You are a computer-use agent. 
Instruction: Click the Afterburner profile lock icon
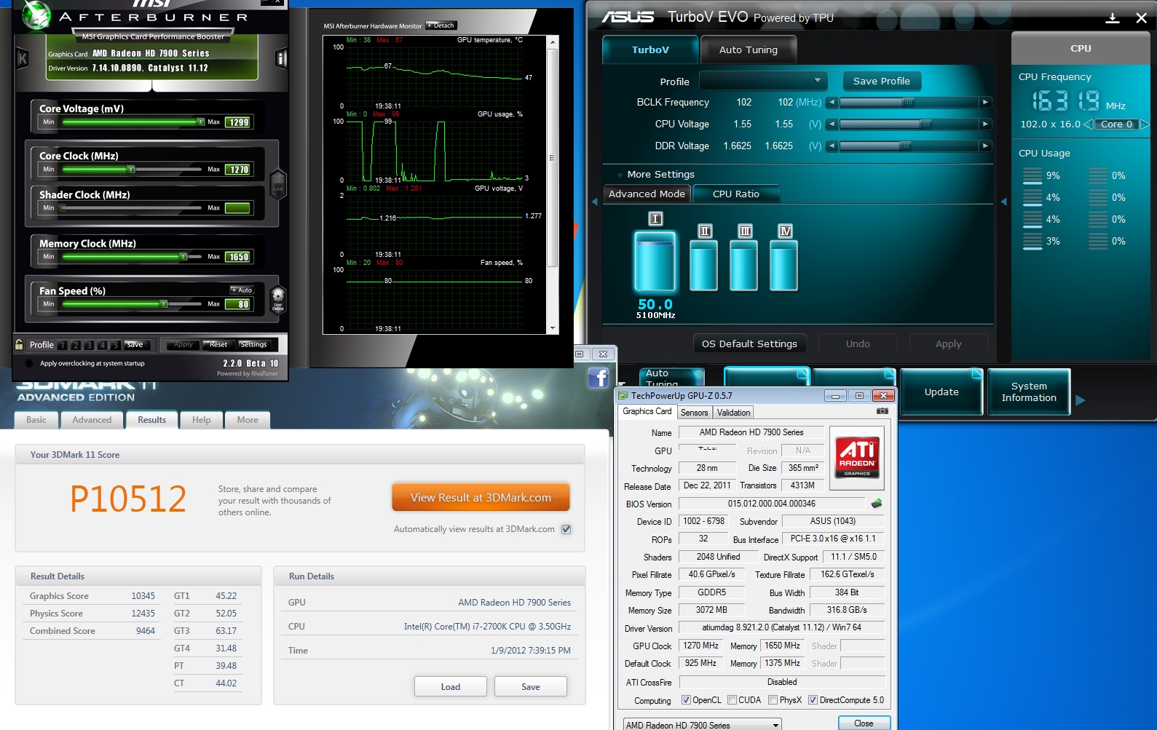[20, 344]
